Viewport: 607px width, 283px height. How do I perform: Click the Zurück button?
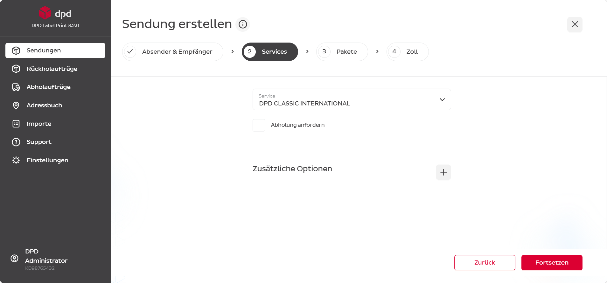(x=485, y=263)
